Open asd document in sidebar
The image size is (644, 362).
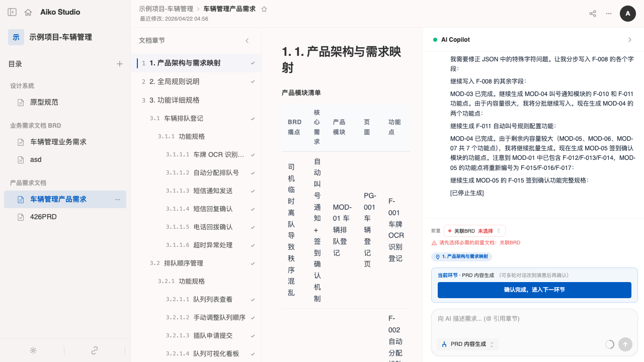(x=65, y=160)
